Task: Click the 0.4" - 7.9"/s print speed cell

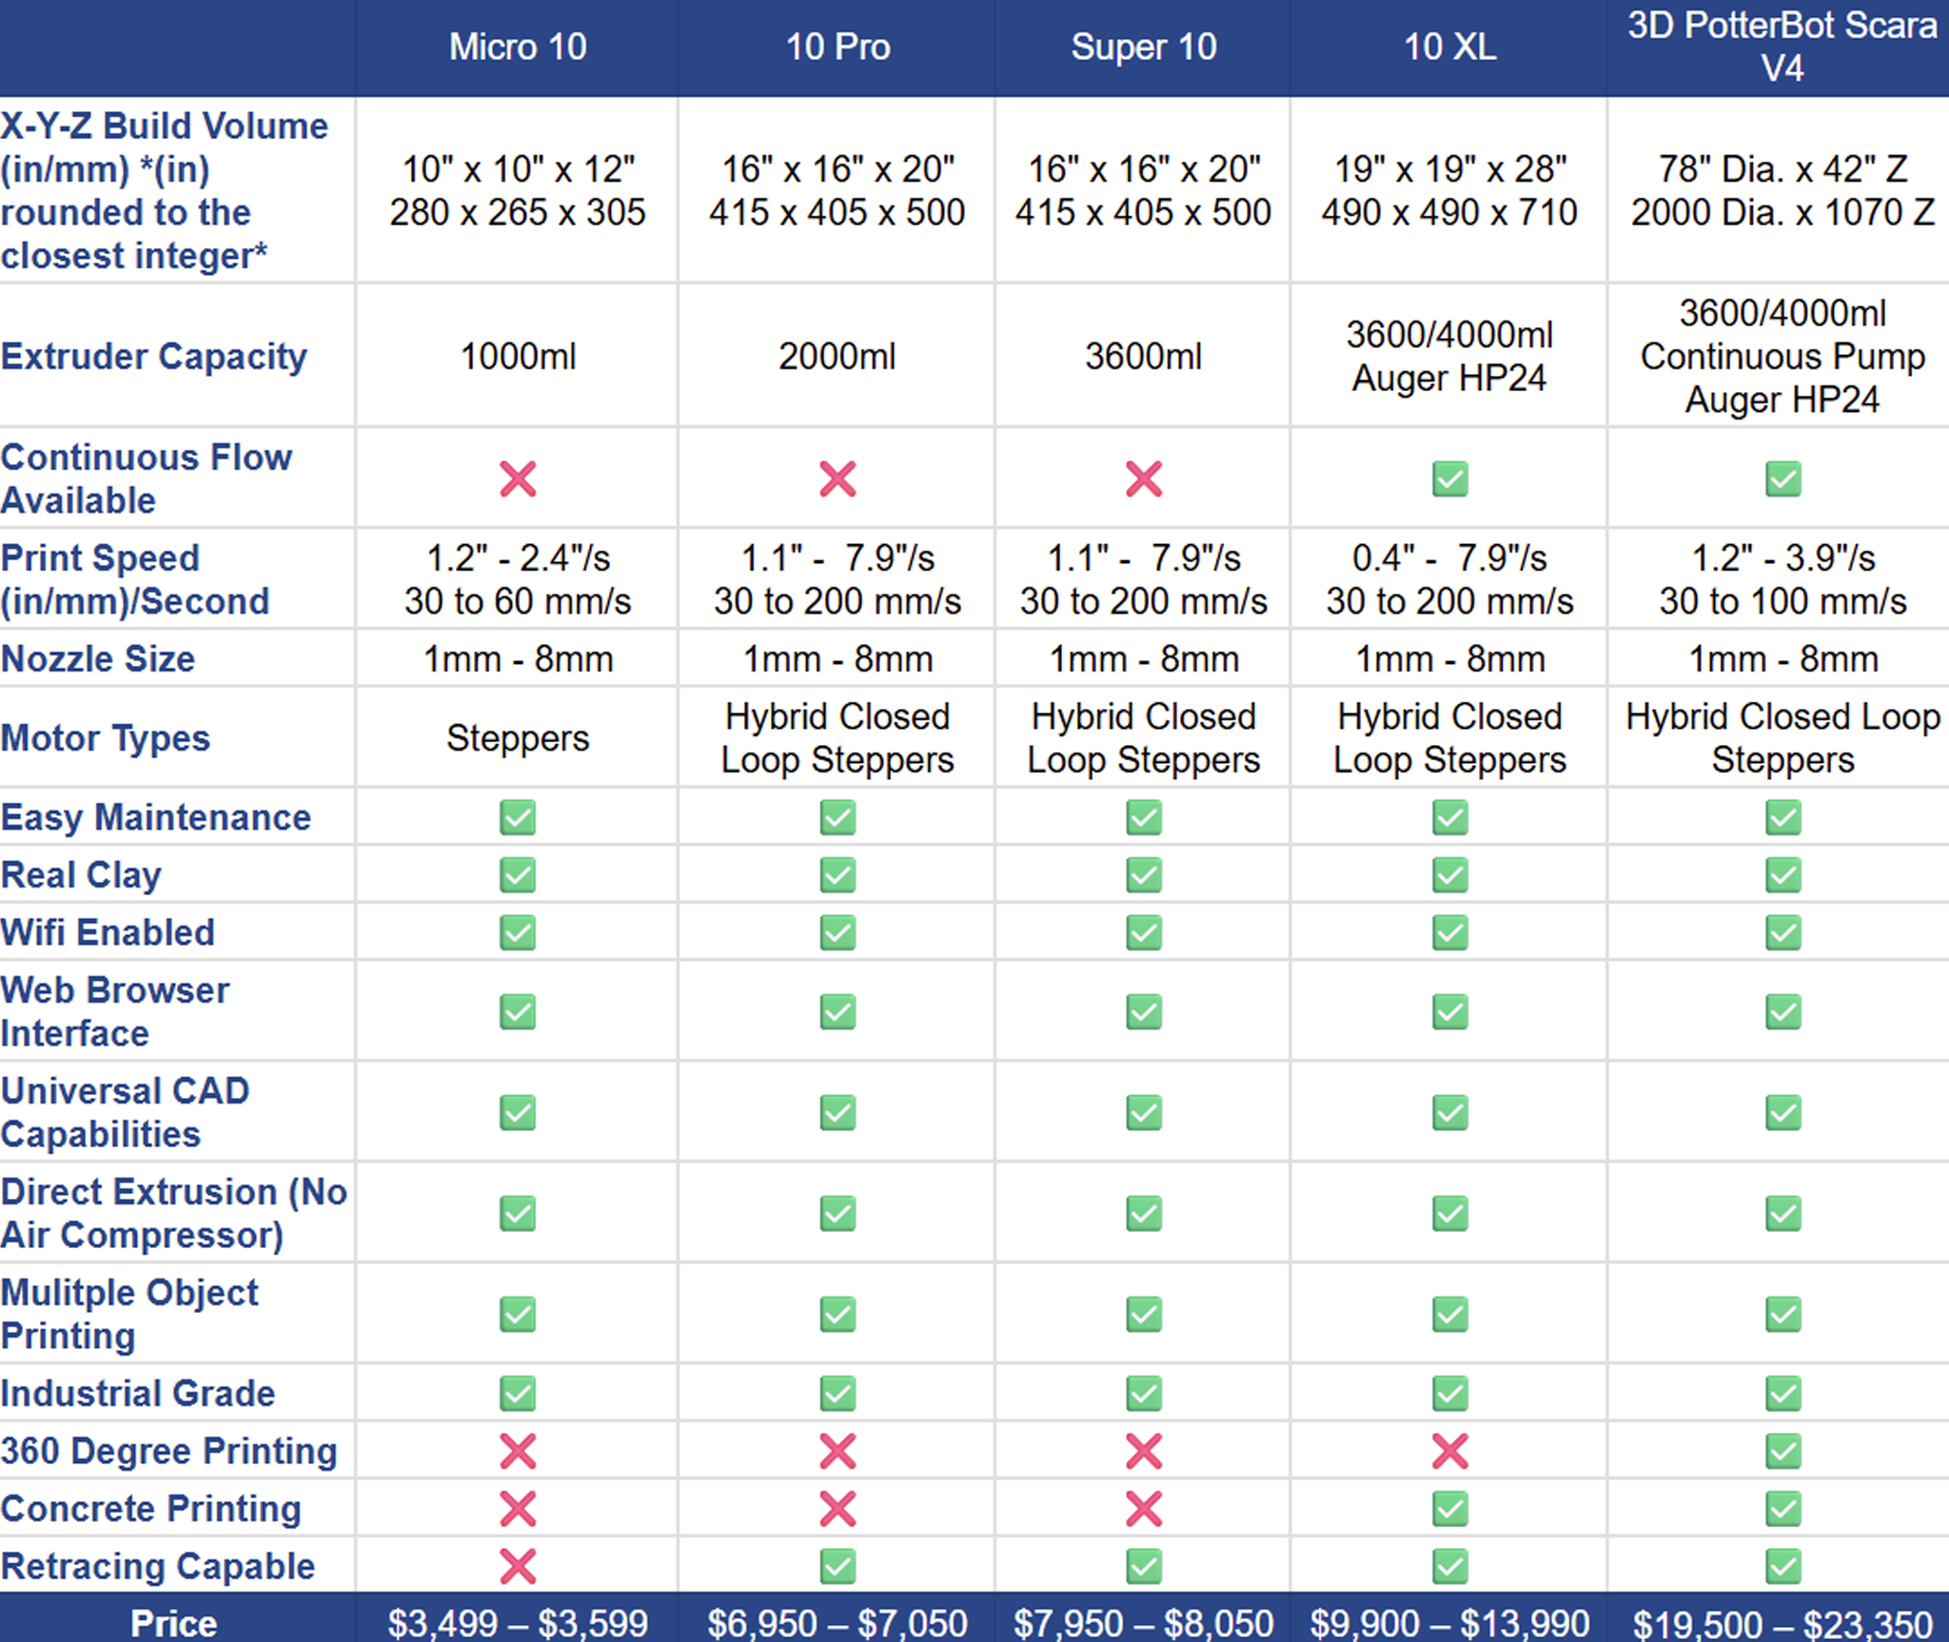Action: click(1450, 557)
